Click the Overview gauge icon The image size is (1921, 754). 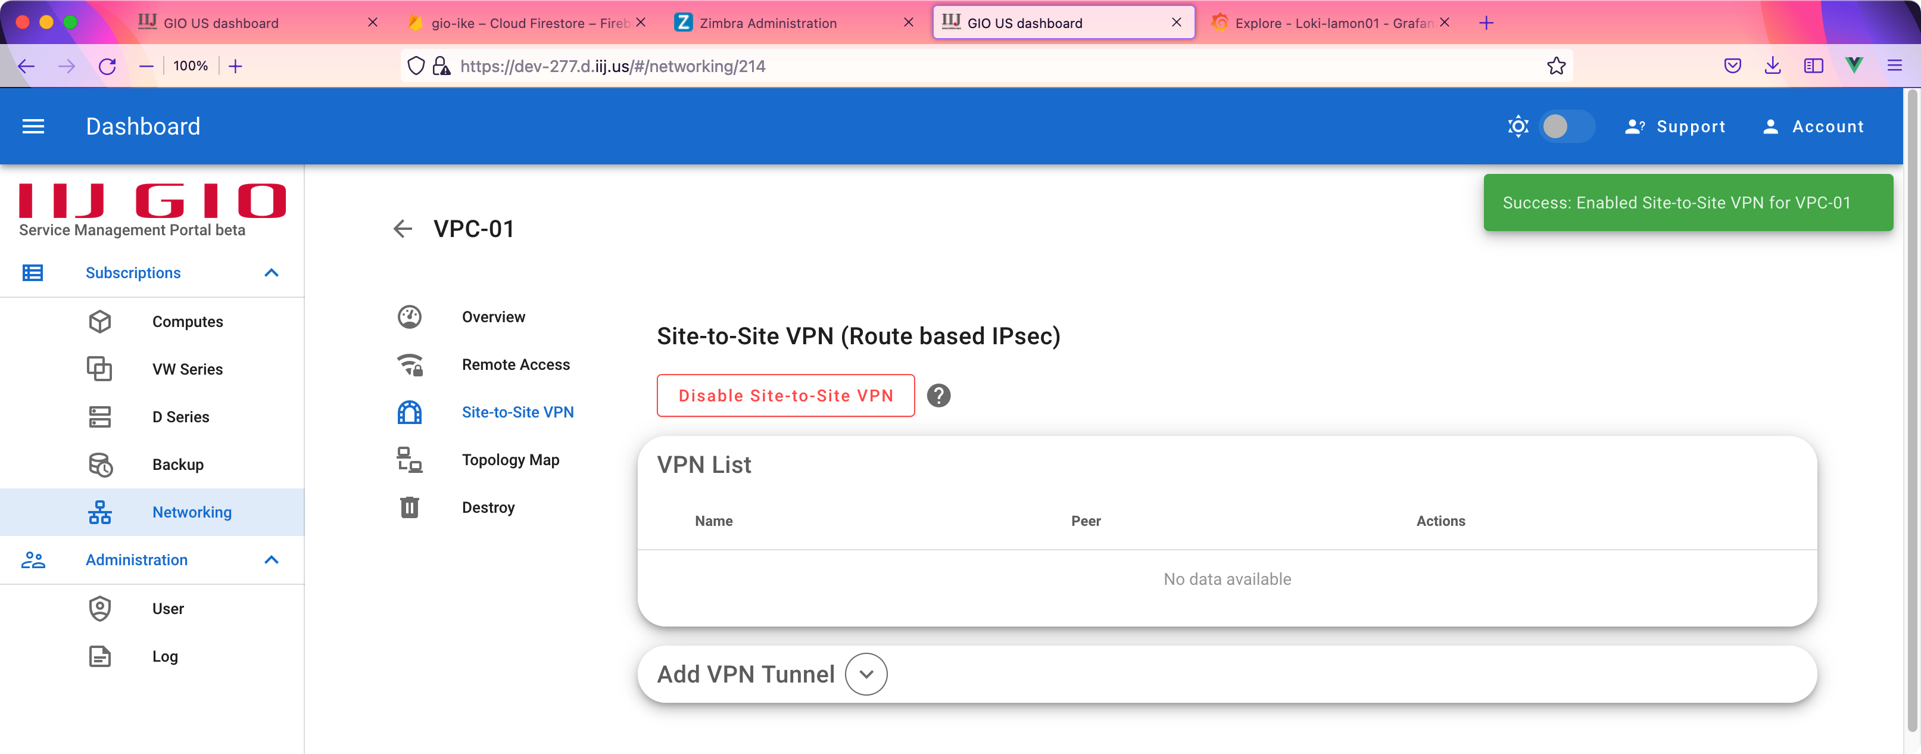[410, 317]
